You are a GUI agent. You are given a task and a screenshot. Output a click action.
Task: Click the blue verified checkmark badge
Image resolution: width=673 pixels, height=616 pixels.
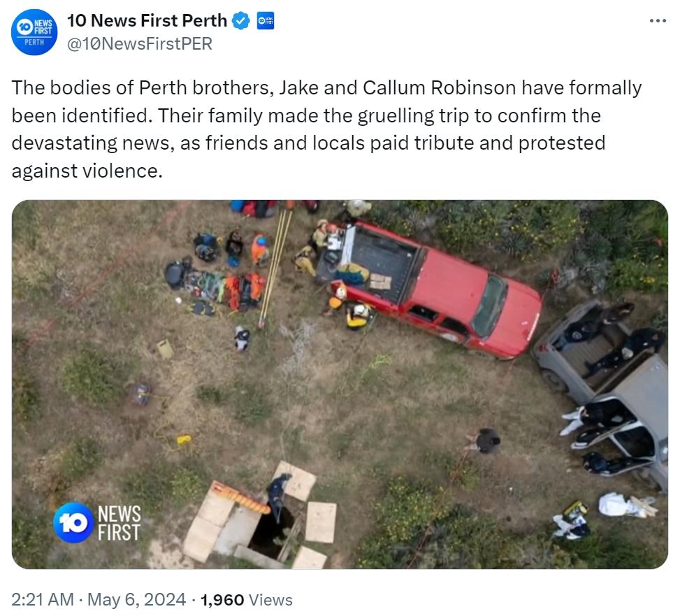241,20
